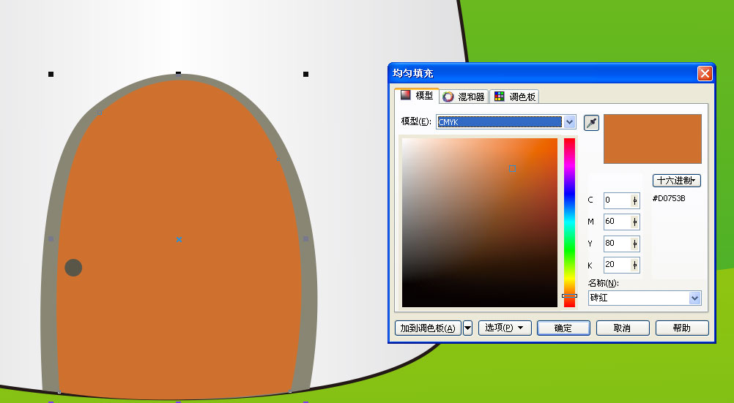
Task: Click the 均匀填充 dialog title
Action: click(413, 73)
